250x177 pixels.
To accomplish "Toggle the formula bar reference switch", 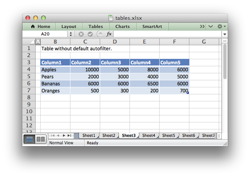I will coord(100,34).
